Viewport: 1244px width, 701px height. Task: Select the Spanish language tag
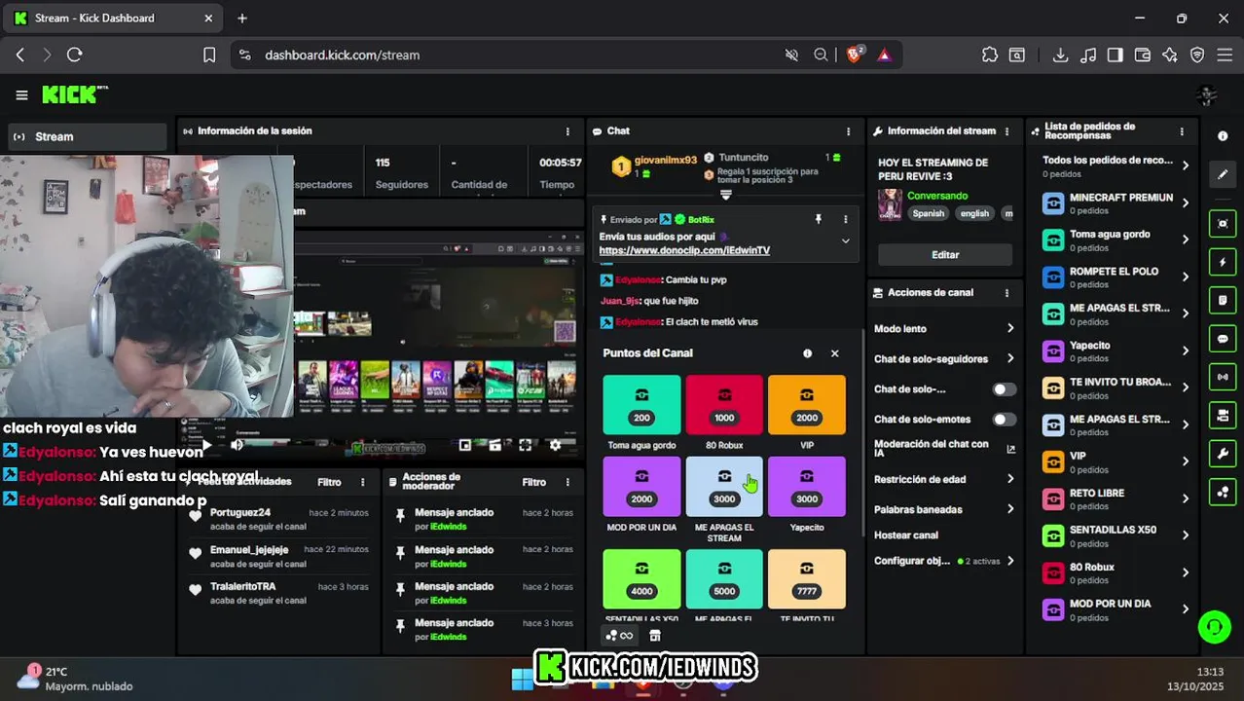coord(928,213)
